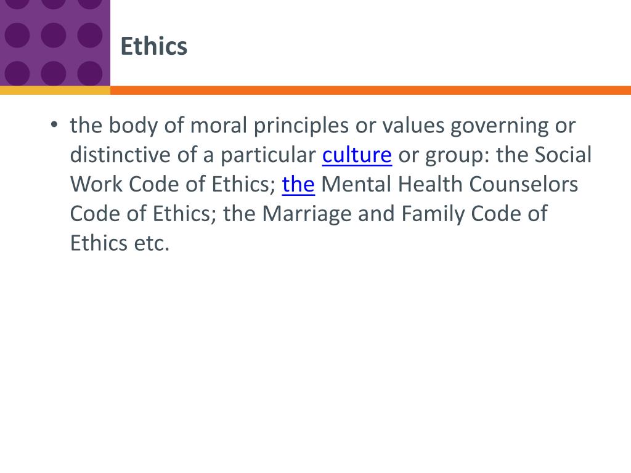Select the bullet point marker
Image resolution: width=631 pixels, height=473 pixels.
(54, 124)
